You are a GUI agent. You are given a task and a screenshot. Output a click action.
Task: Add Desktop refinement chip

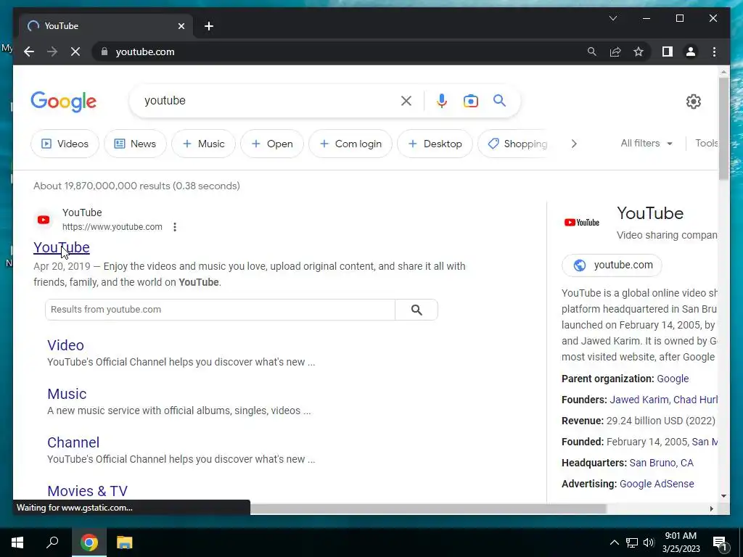pos(435,144)
